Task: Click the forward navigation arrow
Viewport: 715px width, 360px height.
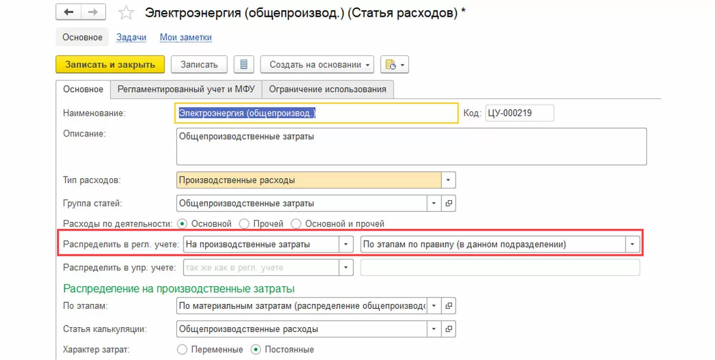Action: tap(91, 13)
